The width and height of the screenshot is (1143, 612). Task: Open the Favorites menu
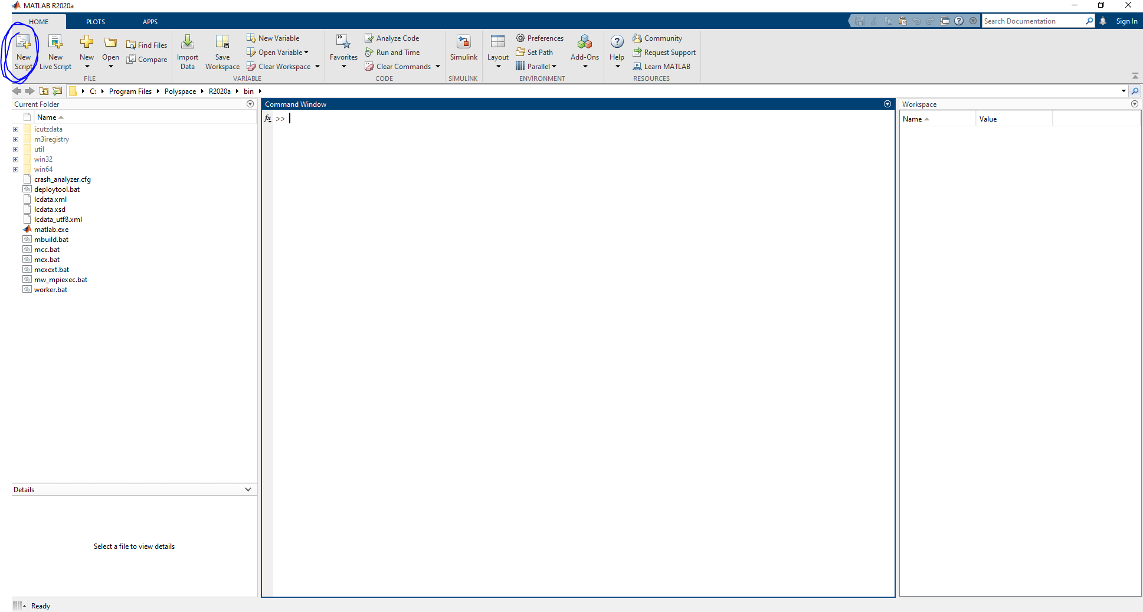pos(343,52)
